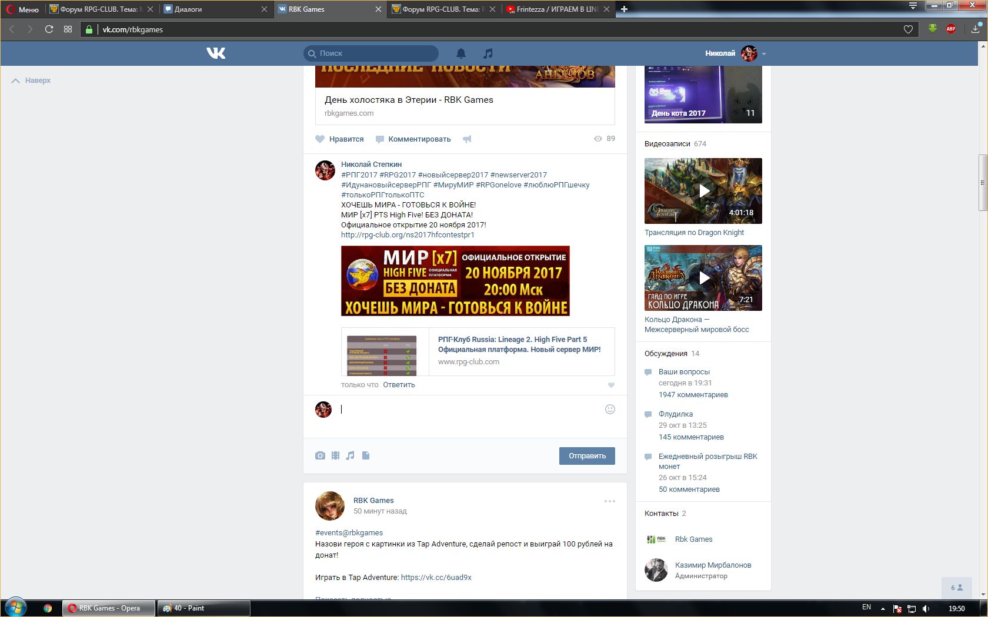This screenshot has height=617, width=988.
Task: Click the #events@rbkgames hashtag
Action: 349,533
